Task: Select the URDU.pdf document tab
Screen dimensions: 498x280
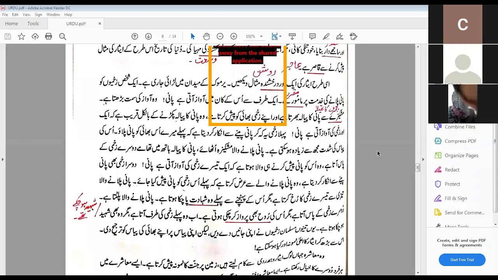Action: coord(76,24)
